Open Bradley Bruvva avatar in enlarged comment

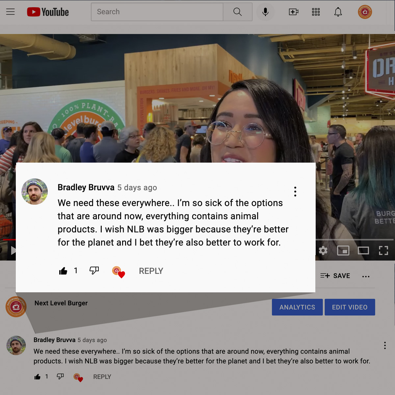35,192
